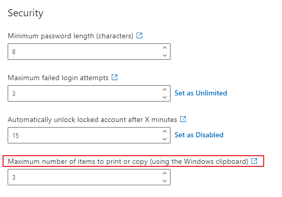Decrease Minimum password length with down arrow

click(x=164, y=56)
